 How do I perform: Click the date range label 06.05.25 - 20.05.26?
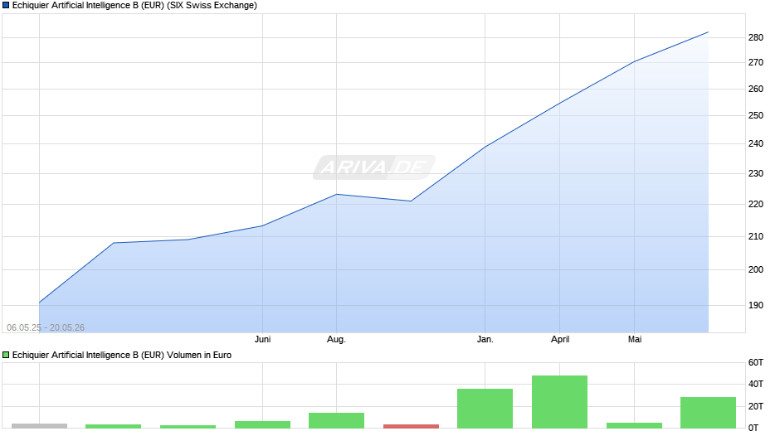(x=46, y=327)
